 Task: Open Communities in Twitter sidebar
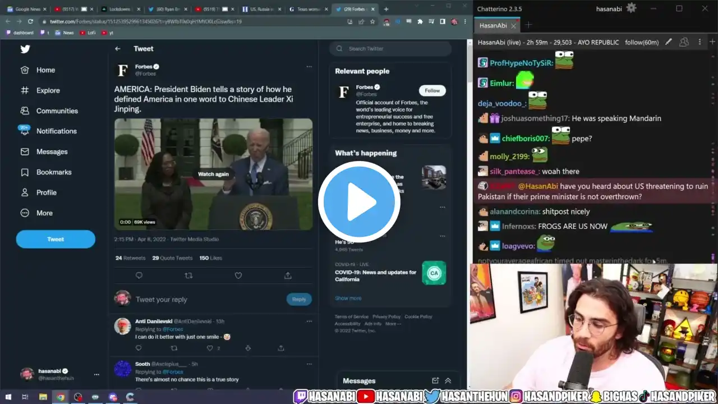pyautogui.click(x=49, y=111)
